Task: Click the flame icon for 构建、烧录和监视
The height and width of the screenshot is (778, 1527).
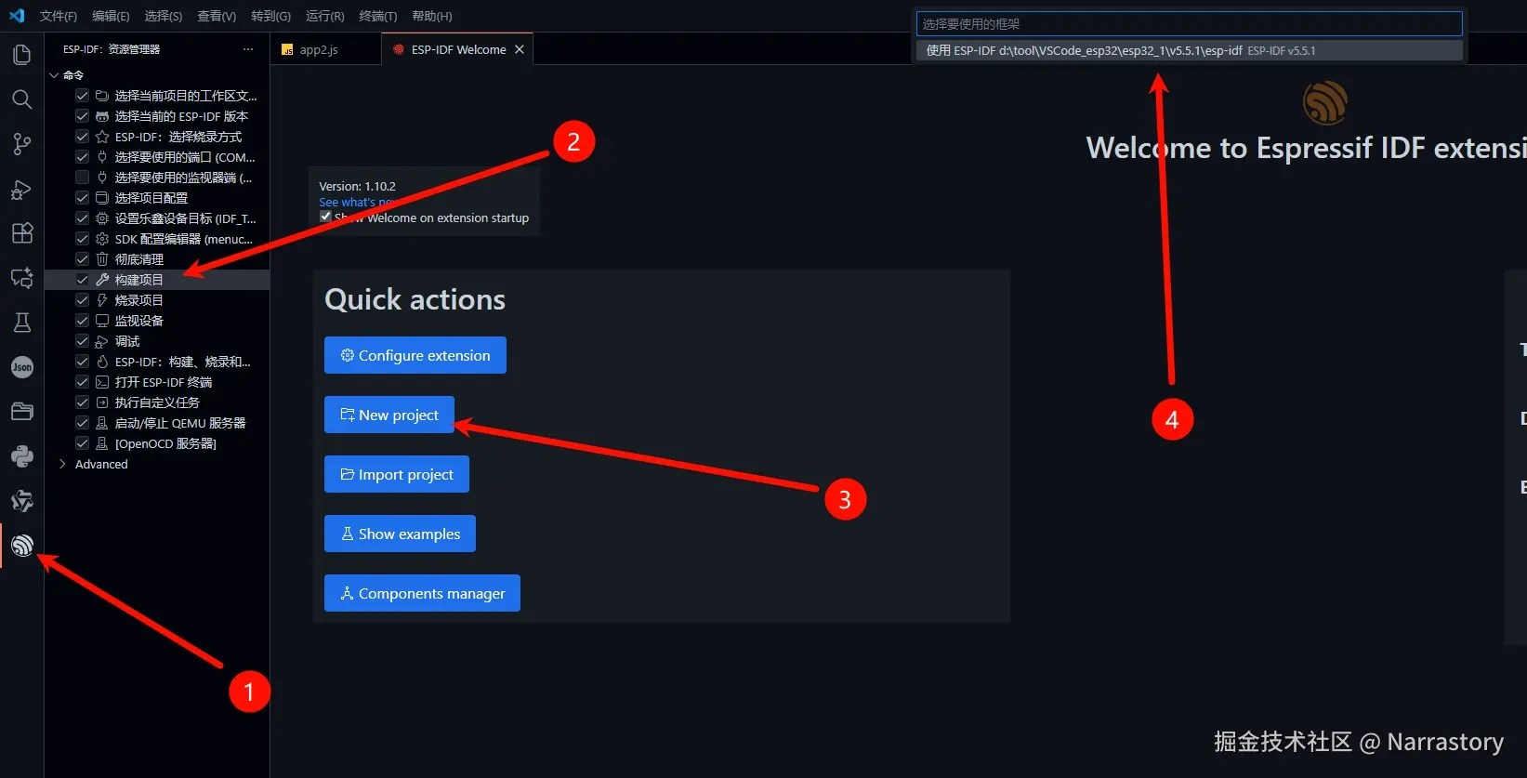Action: tap(102, 362)
